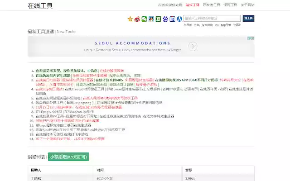This screenshot has height=181, width=290.
Task: Open 超级自动外链工具 link
Action: pos(65,103)
